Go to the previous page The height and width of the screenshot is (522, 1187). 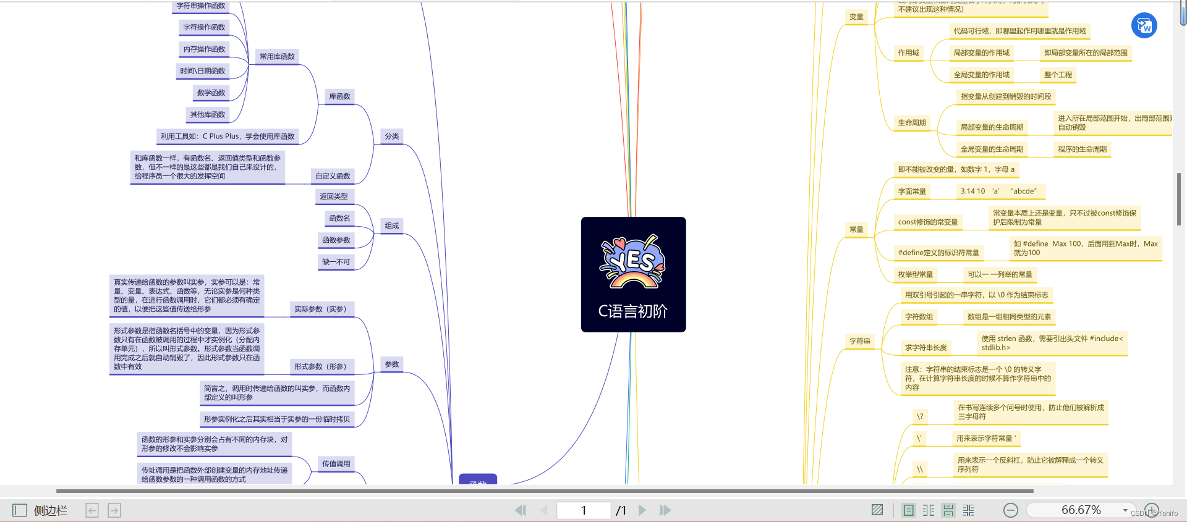(x=544, y=510)
